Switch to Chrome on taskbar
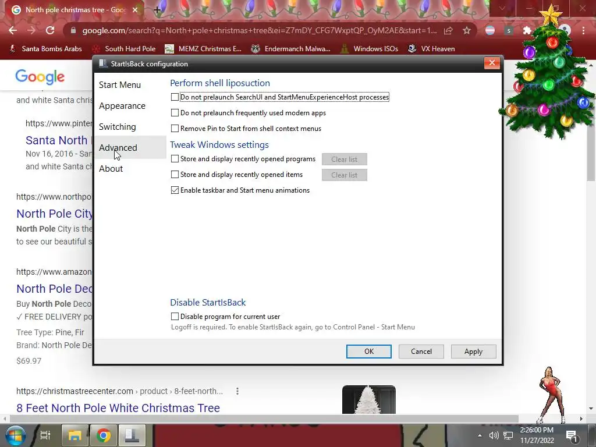The image size is (596, 447). pos(104,435)
